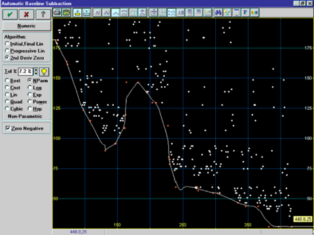Select the Initial,Final Lin algorithm
This screenshot has width=314, height=235.
pyautogui.click(x=24, y=44)
